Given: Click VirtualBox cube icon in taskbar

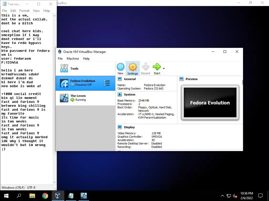Looking at the screenshot, I should coord(58,196).
